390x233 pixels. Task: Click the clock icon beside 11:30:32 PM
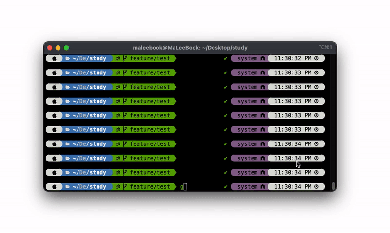click(316, 58)
